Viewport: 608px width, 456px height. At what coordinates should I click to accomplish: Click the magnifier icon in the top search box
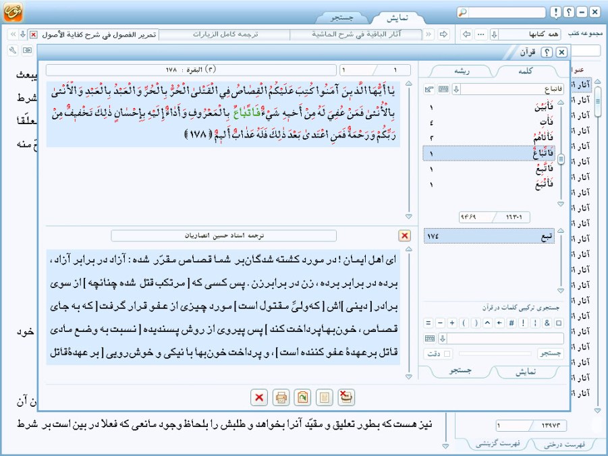(x=462, y=12)
